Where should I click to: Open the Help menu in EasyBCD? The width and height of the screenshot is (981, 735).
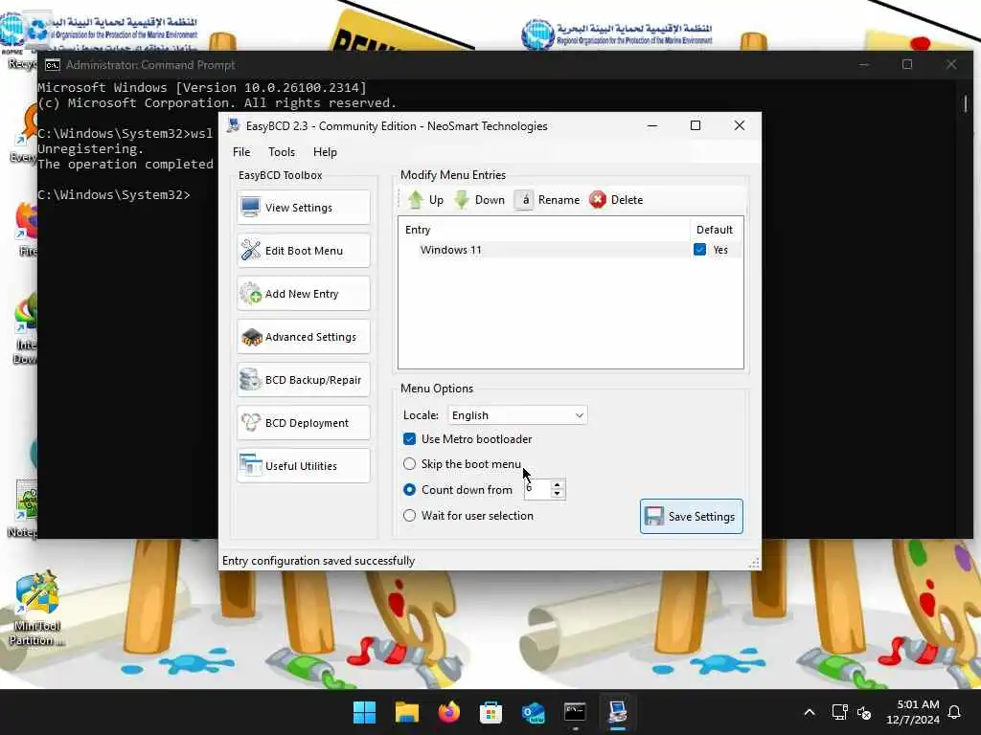point(325,152)
